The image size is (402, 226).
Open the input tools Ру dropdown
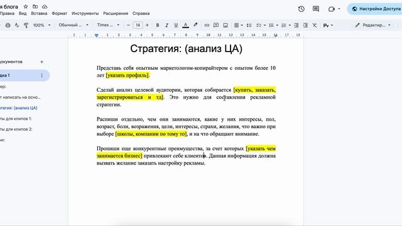click(328, 25)
